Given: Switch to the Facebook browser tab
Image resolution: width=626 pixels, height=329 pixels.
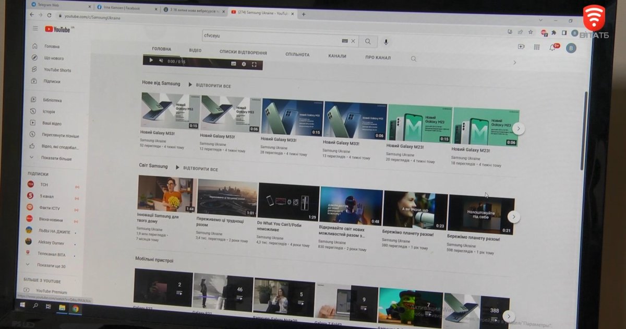Looking at the screenshot, I should click(127, 7).
